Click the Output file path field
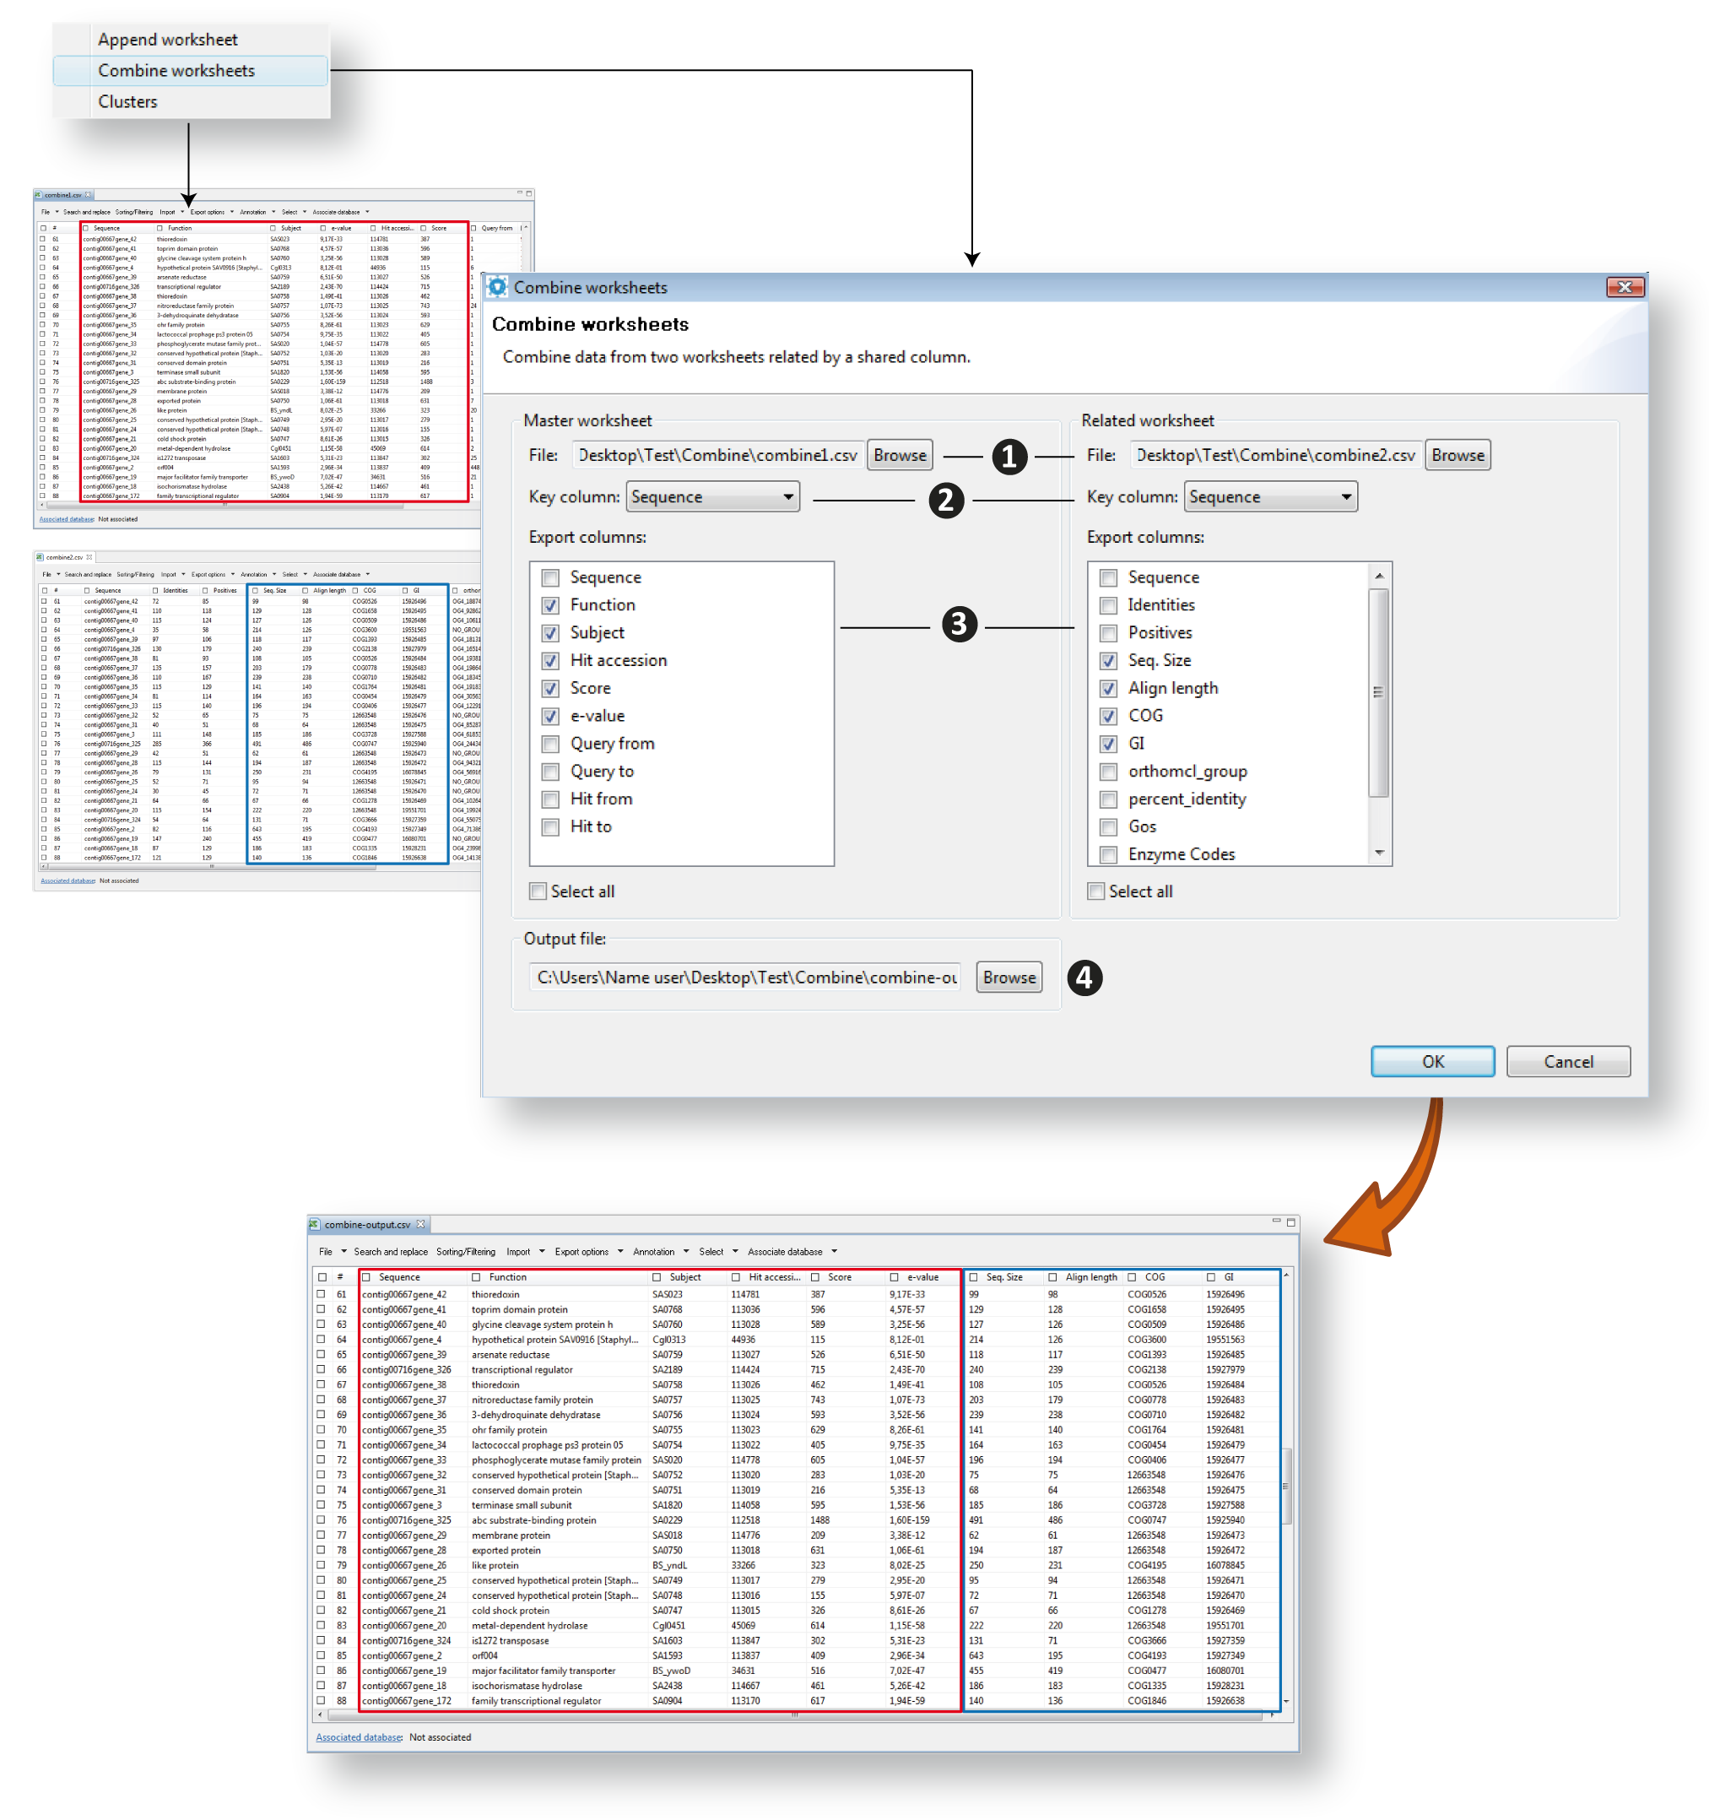This screenshot has height=1820, width=1709. coord(746,977)
